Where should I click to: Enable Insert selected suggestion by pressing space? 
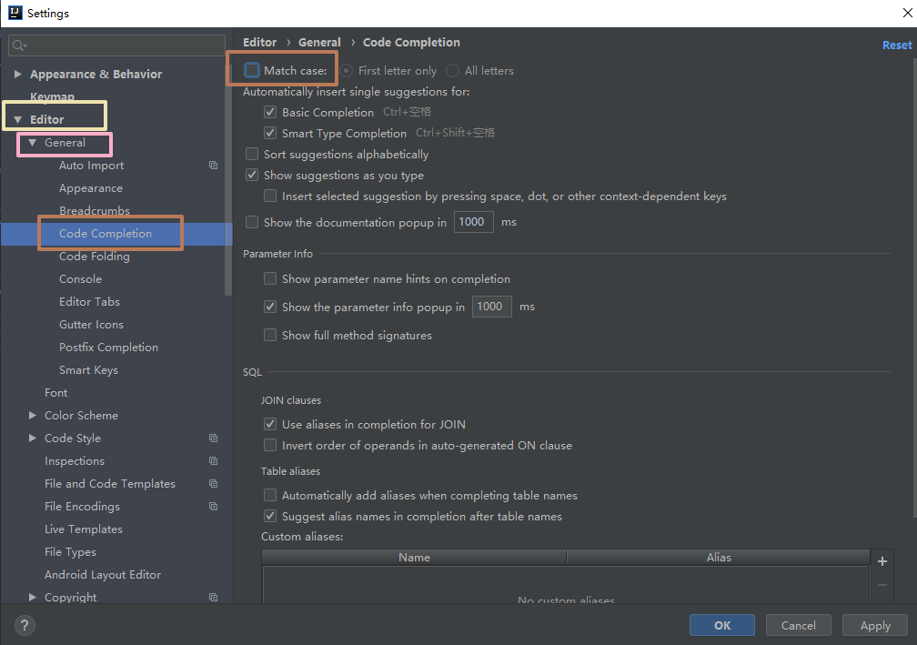click(269, 196)
